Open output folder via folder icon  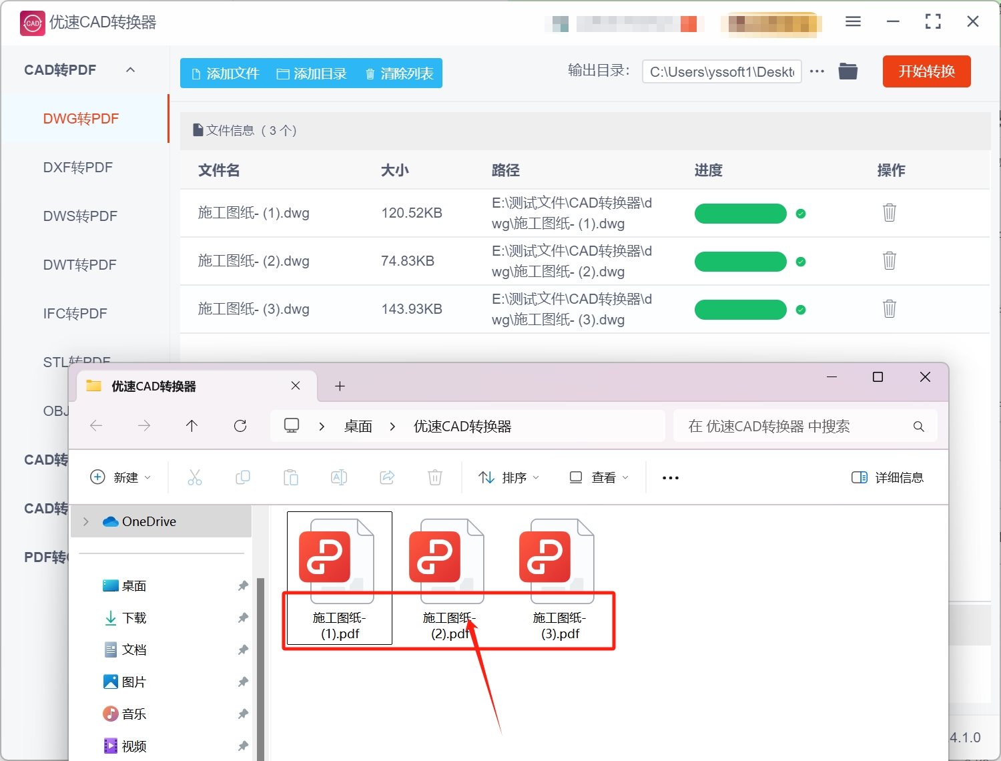pos(848,71)
